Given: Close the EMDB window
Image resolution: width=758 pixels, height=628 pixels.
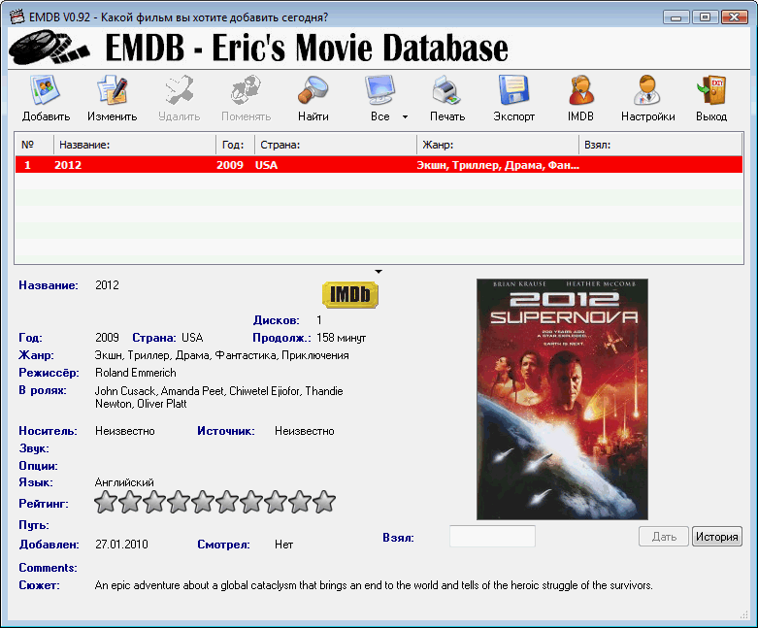Looking at the screenshot, I should (x=735, y=17).
